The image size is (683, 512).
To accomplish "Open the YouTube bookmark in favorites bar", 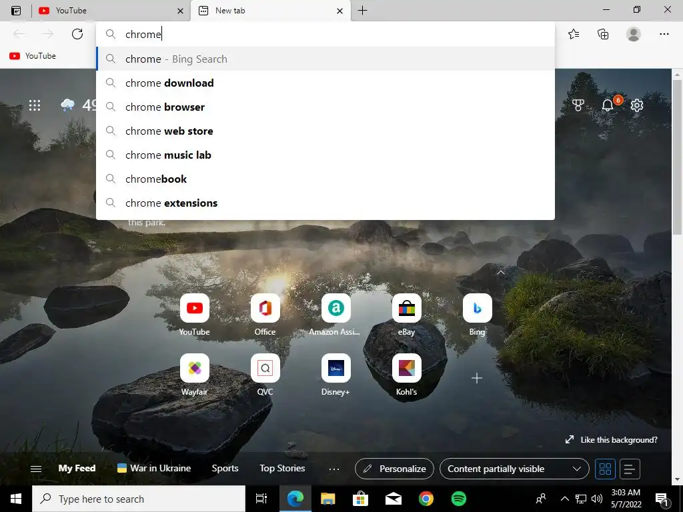I will pyautogui.click(x=33, y=56).
